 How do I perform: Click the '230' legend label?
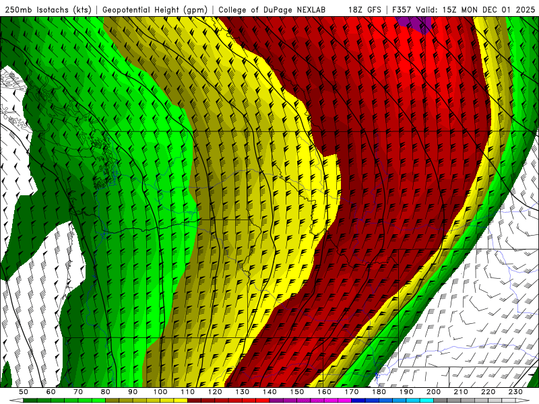(515, 392)
